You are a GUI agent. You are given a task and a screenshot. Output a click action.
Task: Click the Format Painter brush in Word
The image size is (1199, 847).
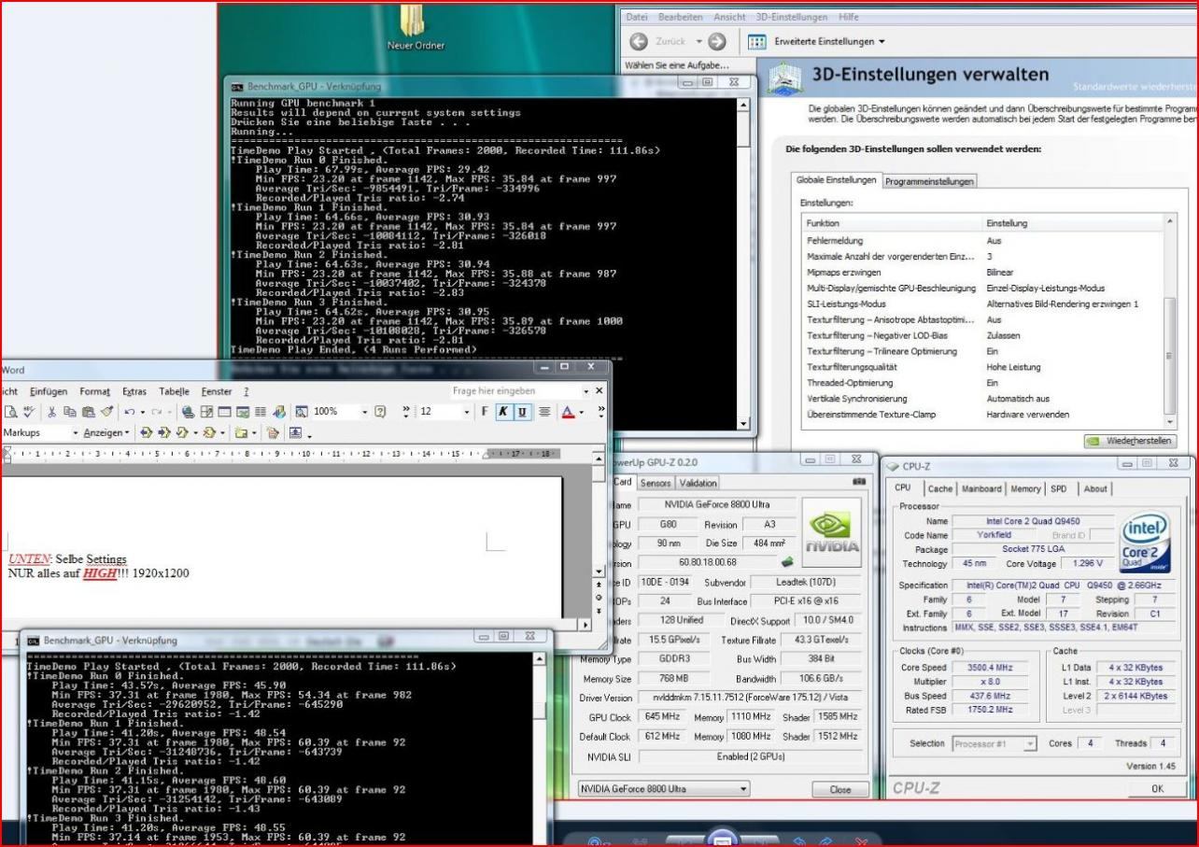[106, 411]
